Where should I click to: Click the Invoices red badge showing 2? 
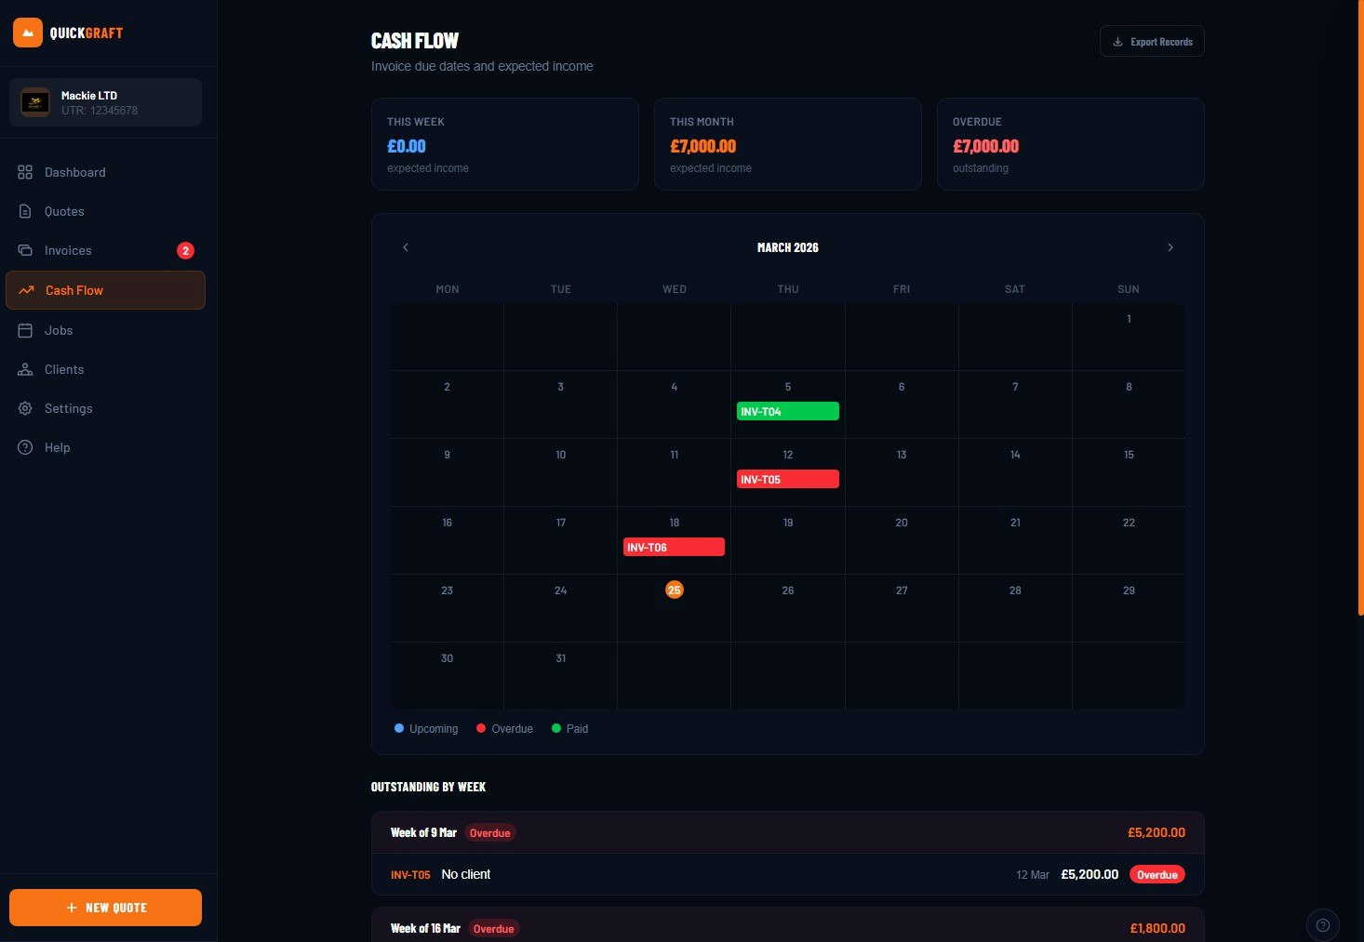click(x=185, y=250)
